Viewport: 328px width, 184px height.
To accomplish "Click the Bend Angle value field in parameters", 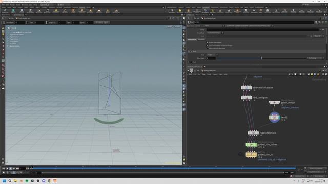I will coord(211,58).
